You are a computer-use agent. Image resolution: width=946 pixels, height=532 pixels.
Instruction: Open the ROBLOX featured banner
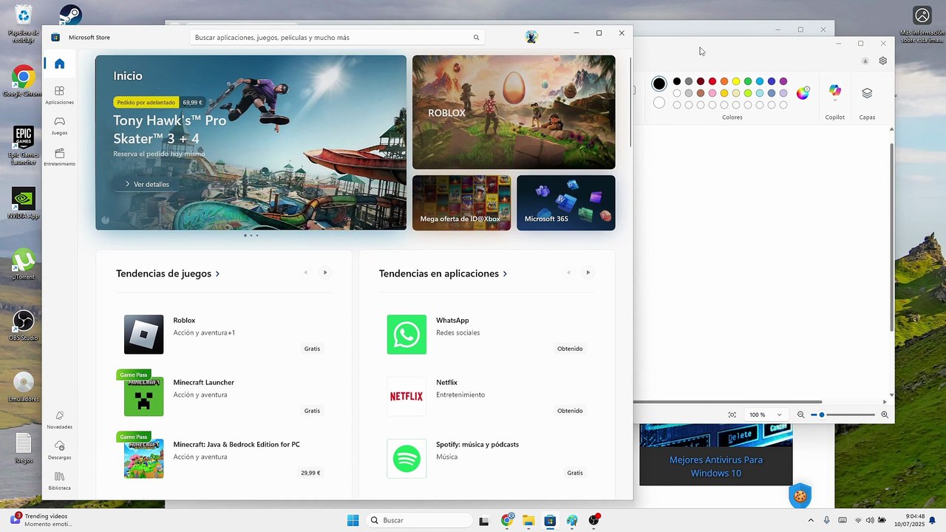[514, 112]
